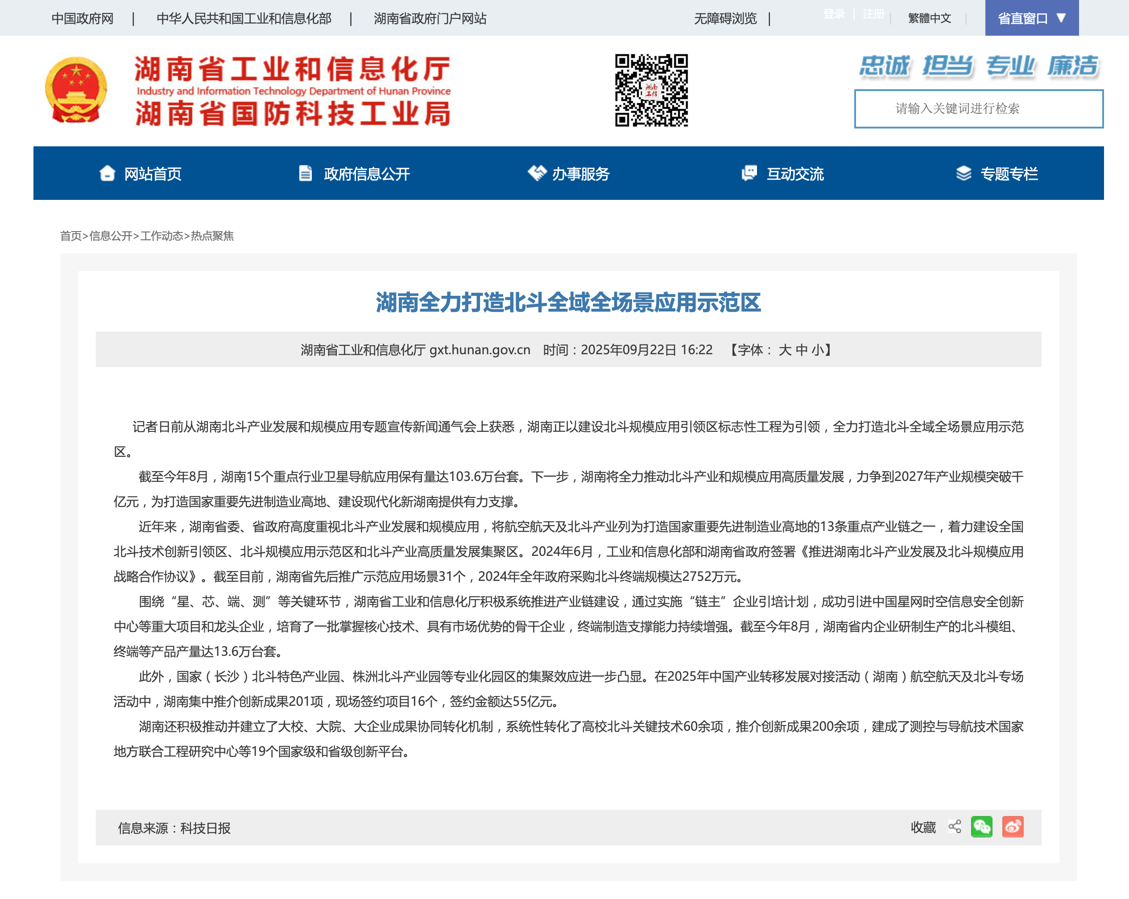Click the national emblem logo
Image resolution: width=1129 pixels, height=899 pixels.
pyautogui.click(x=76, y=90)
